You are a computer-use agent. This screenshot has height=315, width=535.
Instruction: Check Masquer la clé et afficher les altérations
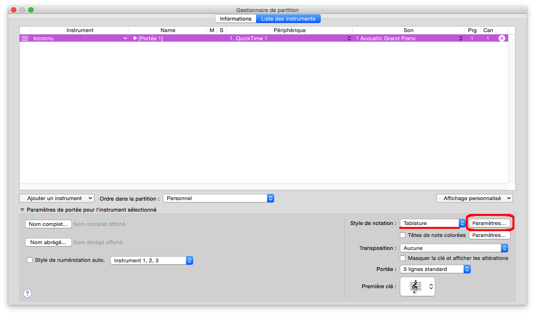pyautogui.click(x=403, y=258)
